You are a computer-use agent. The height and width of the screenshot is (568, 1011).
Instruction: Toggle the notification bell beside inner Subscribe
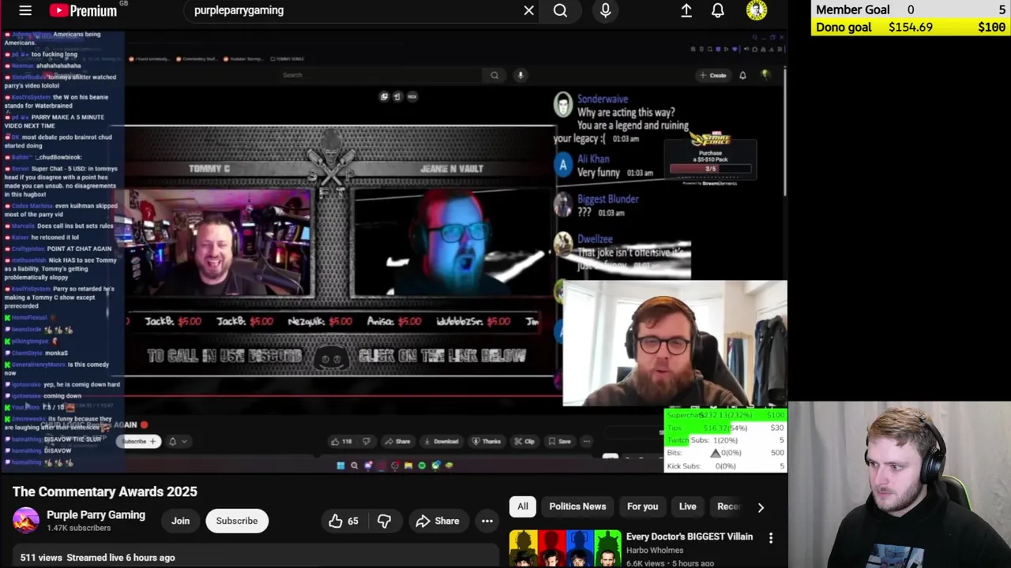pyautogui.click(x=172, y=441)
